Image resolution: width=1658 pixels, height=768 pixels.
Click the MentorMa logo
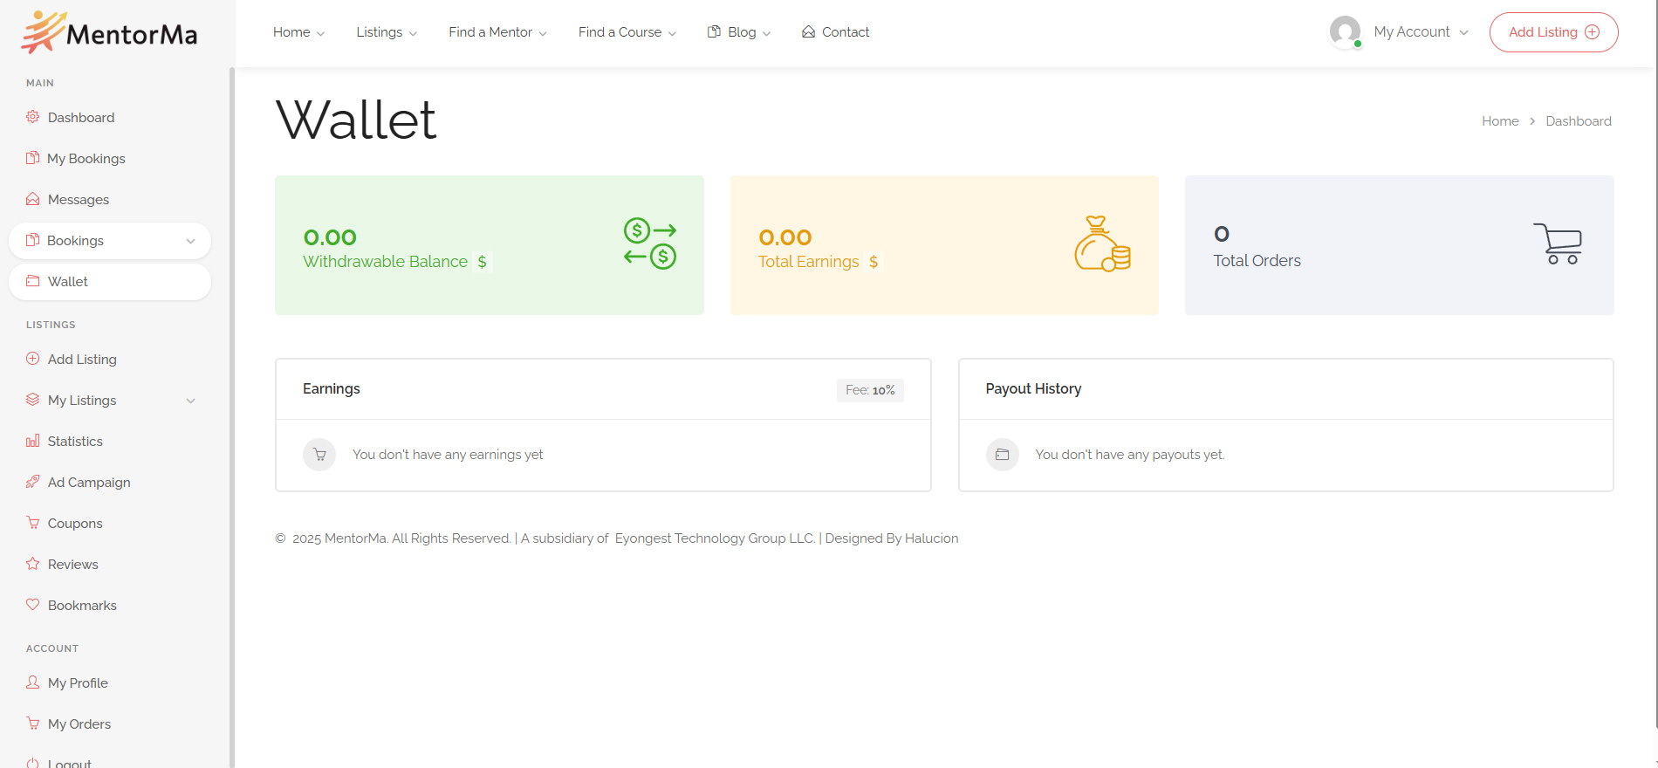pyautogui.click(x=110, y=32)
